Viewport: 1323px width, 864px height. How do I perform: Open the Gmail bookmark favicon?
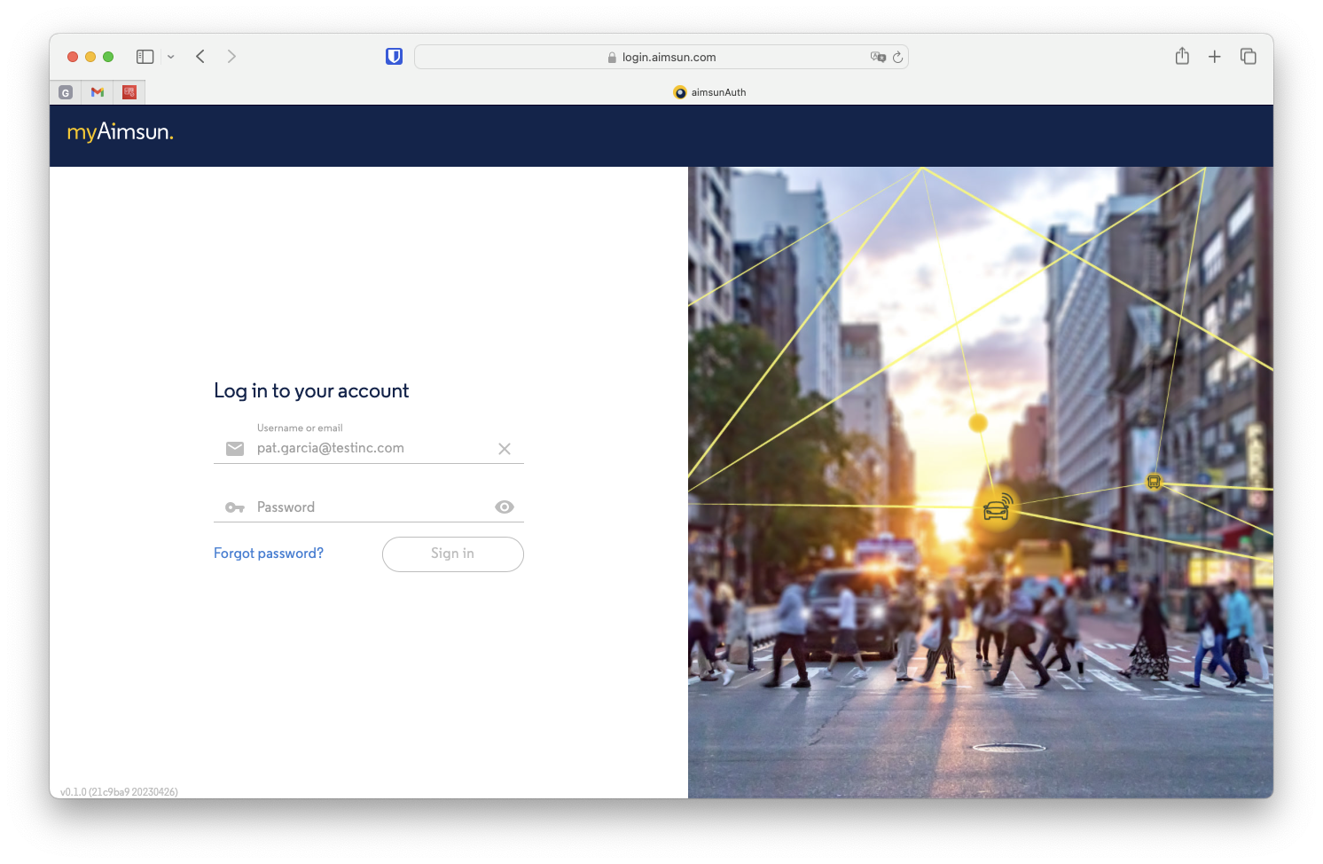(x=97, y=92)
